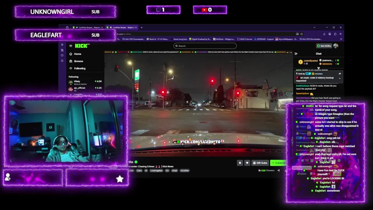373x210 pixels.
Task: Open GX550LWS Support bookmark
Action: (264, 39)
